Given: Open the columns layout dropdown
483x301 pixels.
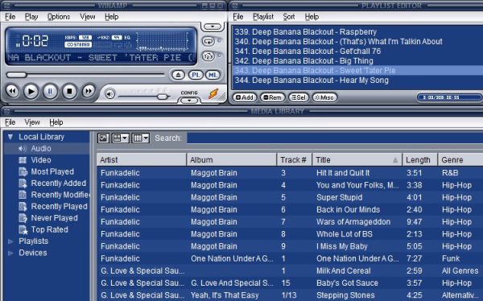Looking at the screenshot, I should pyautogui.click(x=141, y=138).
